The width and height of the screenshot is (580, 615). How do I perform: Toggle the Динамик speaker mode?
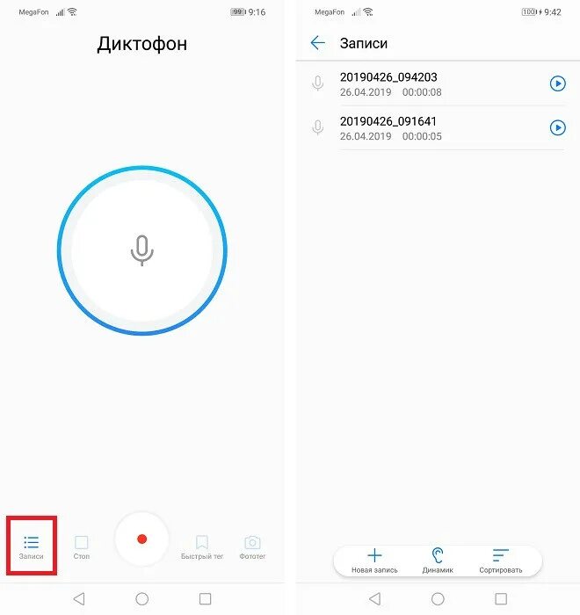(438, 561)
